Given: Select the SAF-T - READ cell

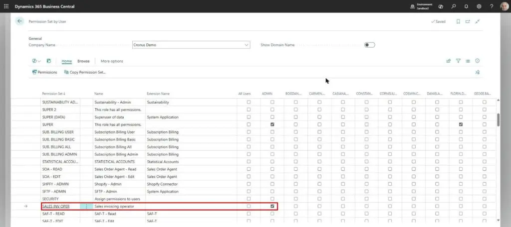Looking at the screenshot, I should (x=60, y=214).
